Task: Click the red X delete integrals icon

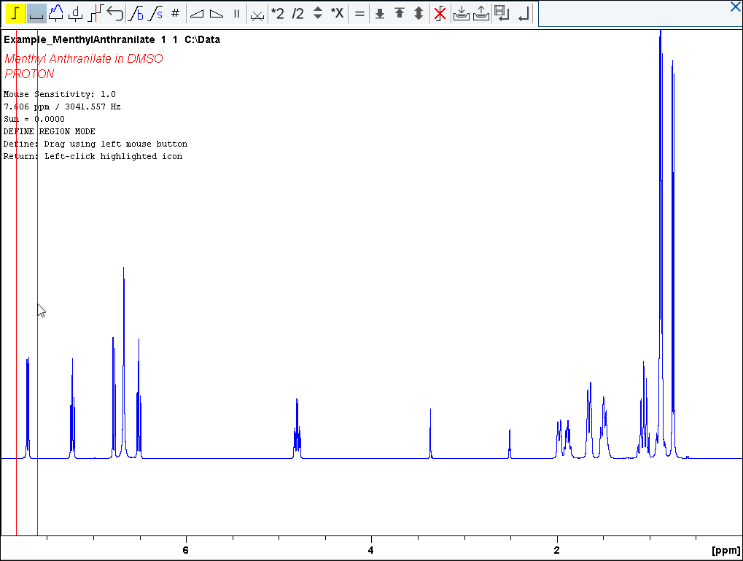Action: pyautogui.click(x=440, y=13)
